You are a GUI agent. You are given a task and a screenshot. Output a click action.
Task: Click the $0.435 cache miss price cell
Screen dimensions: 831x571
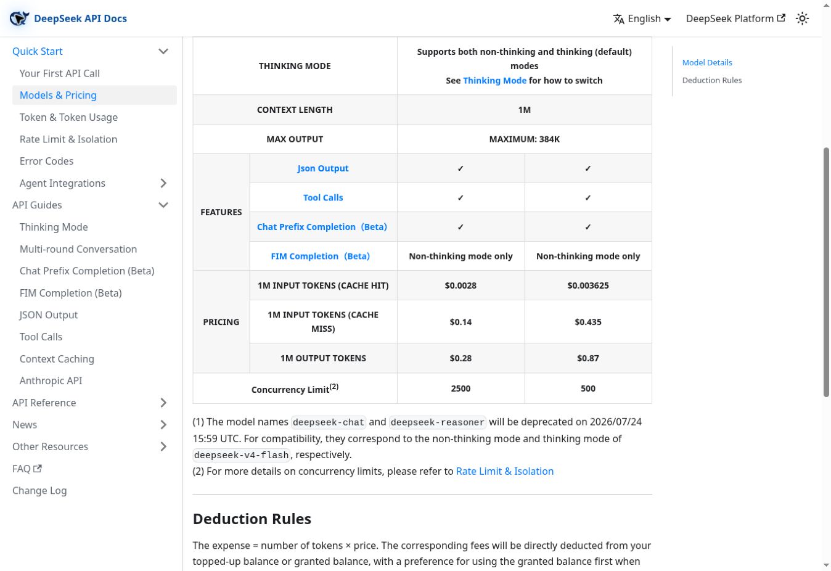(588, 322)
